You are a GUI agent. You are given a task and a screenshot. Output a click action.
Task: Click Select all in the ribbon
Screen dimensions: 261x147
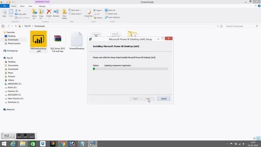pyautogui.click(x=110, y=10)
